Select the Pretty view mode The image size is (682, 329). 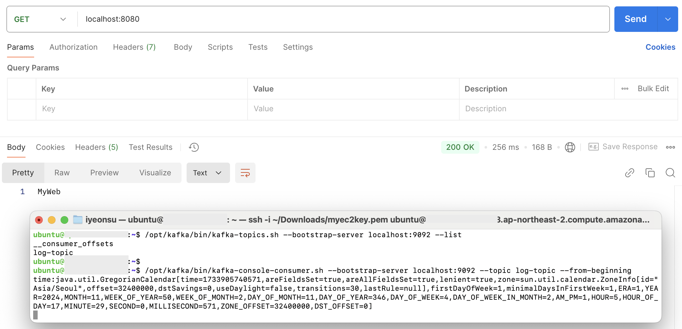23,173
